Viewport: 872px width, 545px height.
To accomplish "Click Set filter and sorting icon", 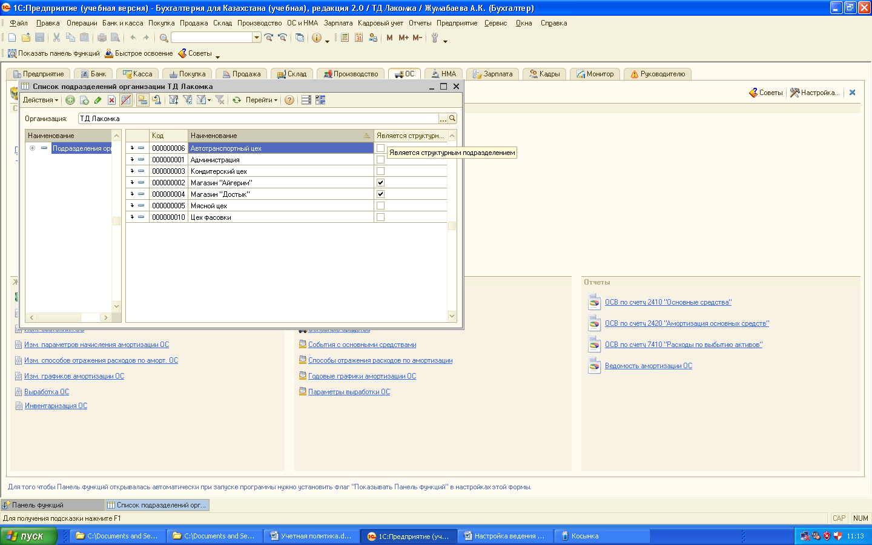I will click(x=174, y=100).
